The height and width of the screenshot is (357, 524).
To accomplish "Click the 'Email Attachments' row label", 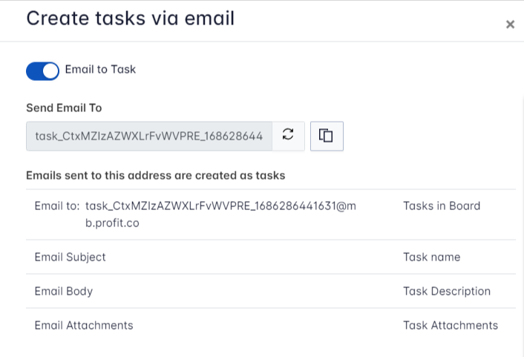I will (84, 325).
